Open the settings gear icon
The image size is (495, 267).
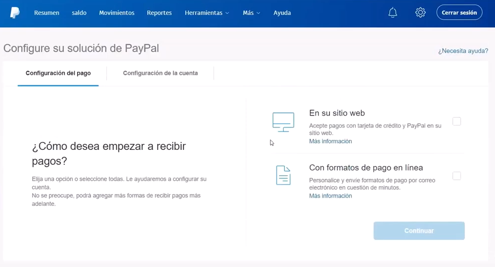coord(420,12)
